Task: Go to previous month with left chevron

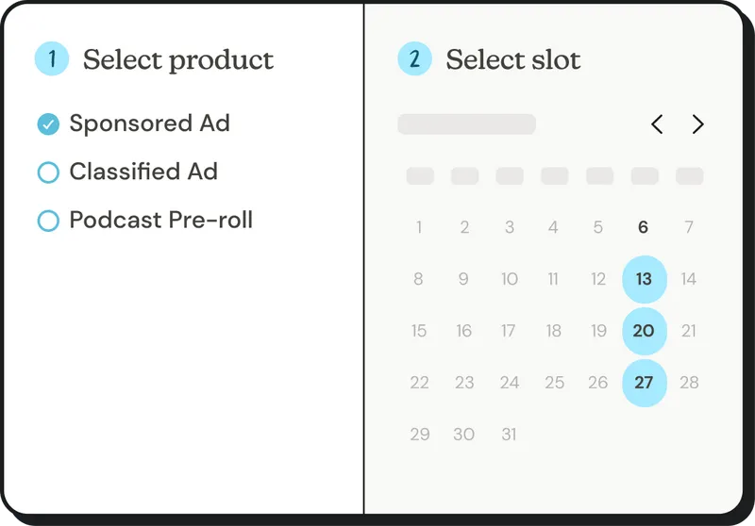Action: [657, 124]
